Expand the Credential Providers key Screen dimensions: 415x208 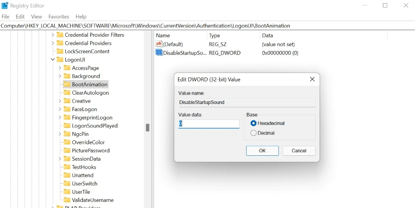(53, 43)
